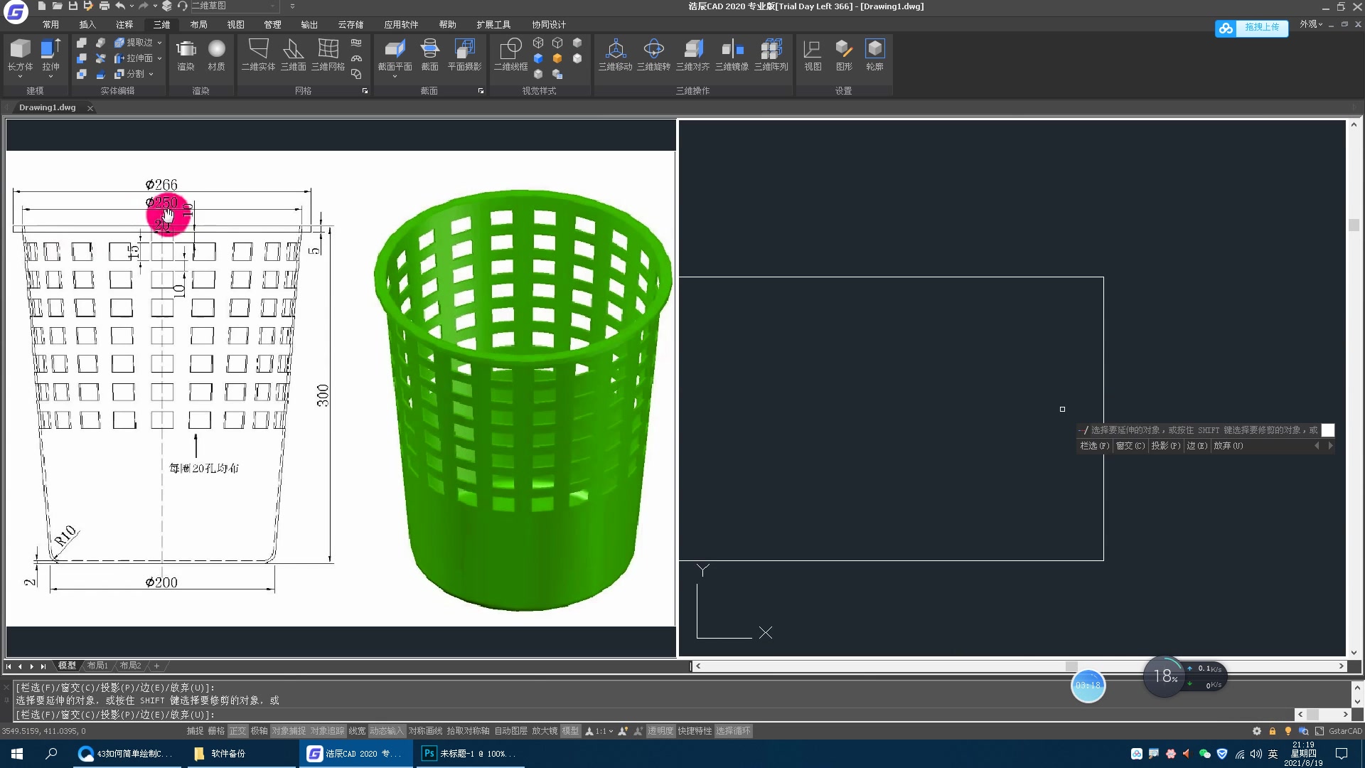Click the settings gear in status bar

click(x=1257, y=731)
